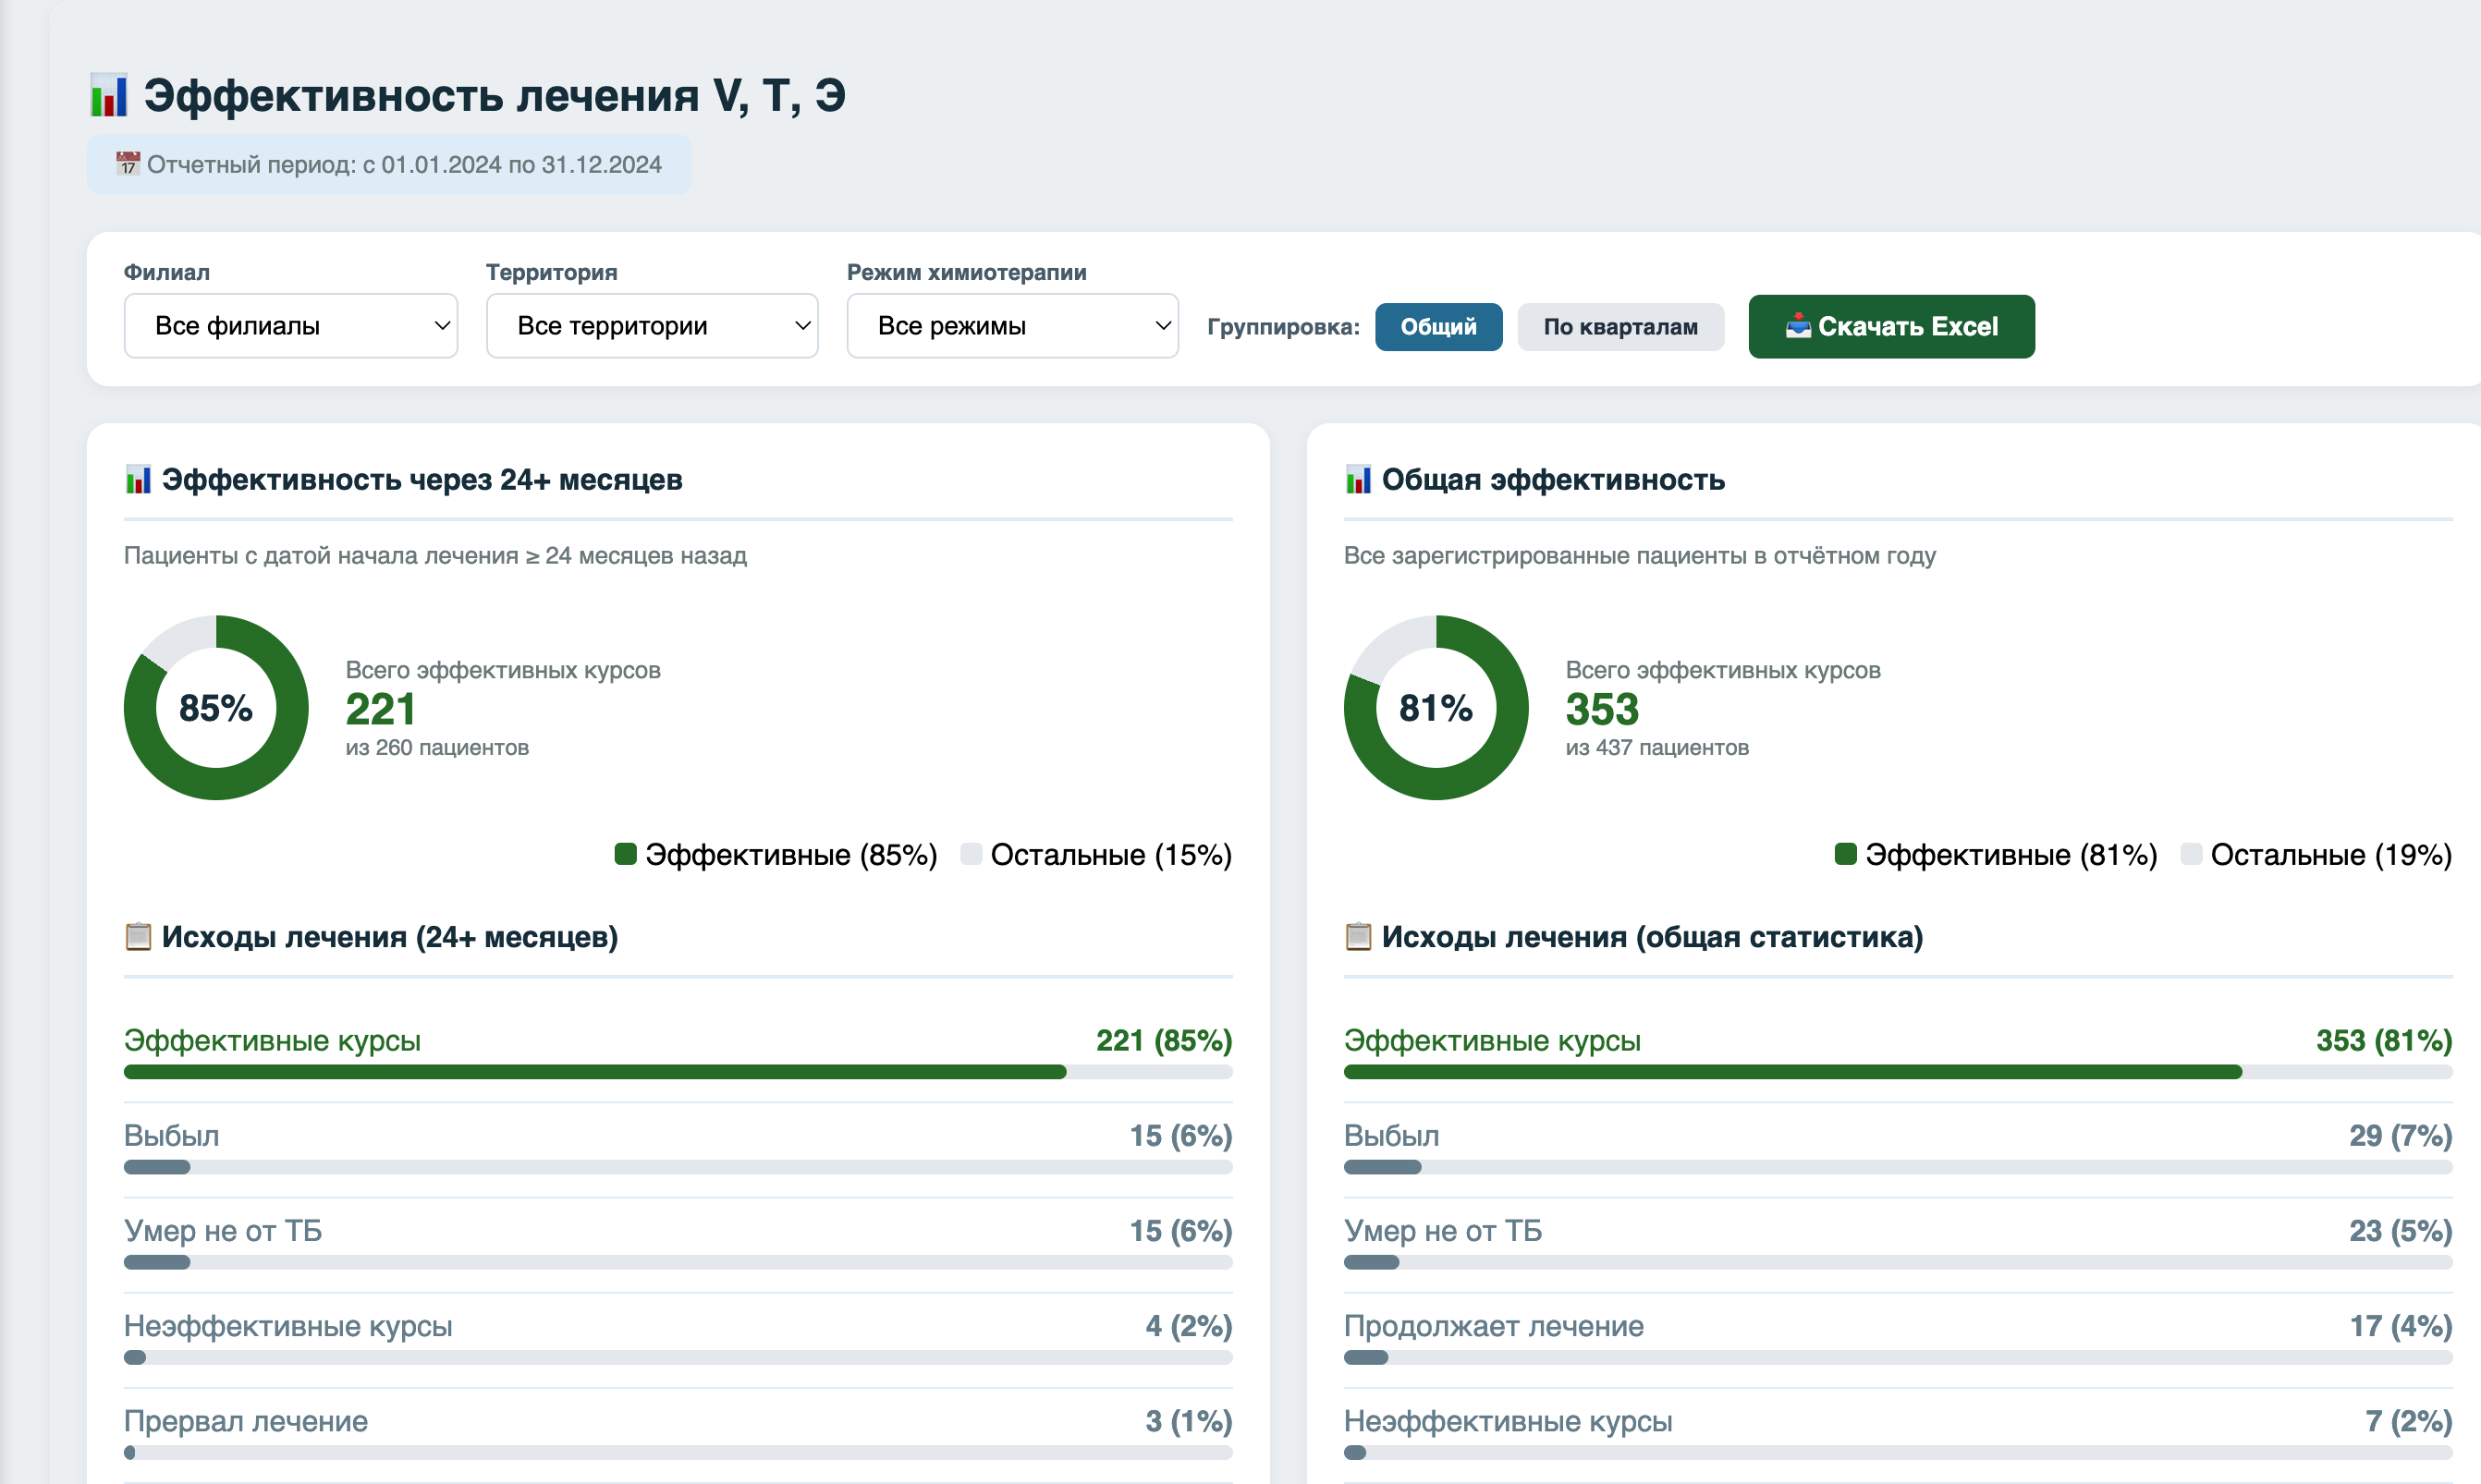Click the Неэффективные курсы row with 4 (2%)
The image size is (2481, 1484).
coord(678,1336)
